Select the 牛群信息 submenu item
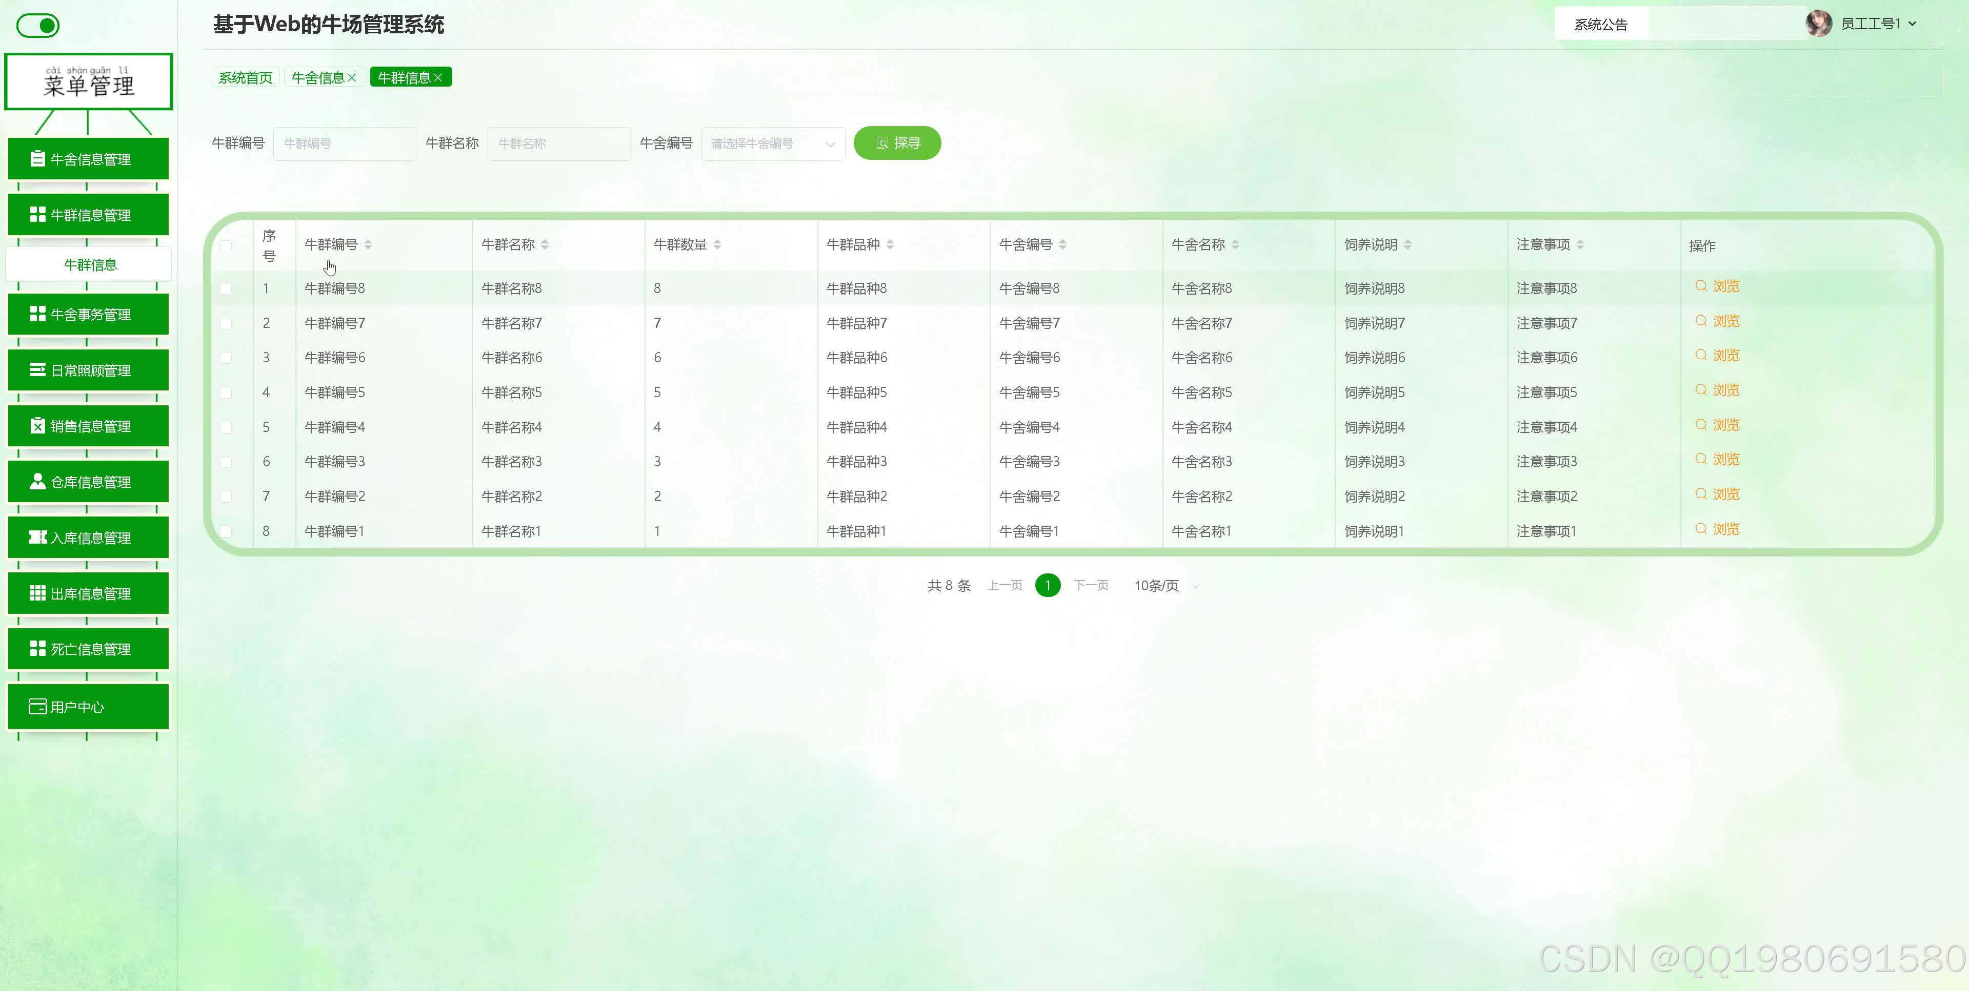Viewport: 1969px width, 991px height. [89, 265]
